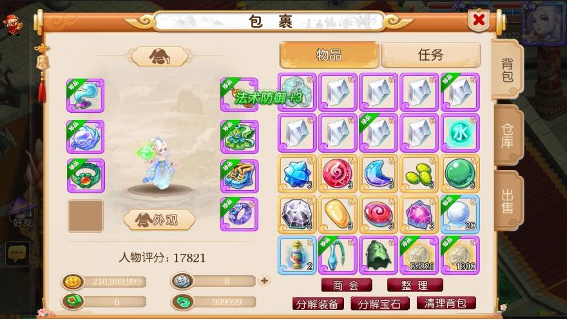Switch to the 任务 tab
This screenshot has width=567, height=319.
pyautogui.click(x=430, y=55)
